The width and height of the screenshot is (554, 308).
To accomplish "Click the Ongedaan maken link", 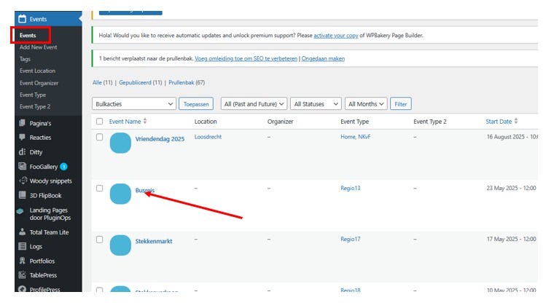I will coord(323,58).
